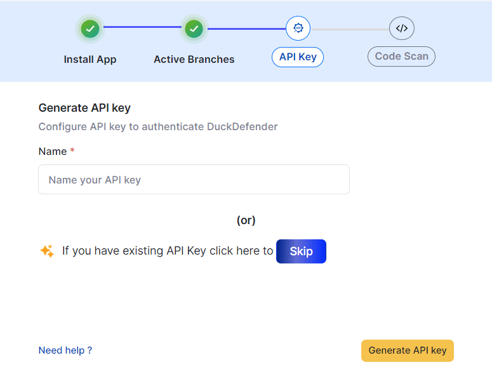This screenshot has height=379, width=492.
Task: Click the 'Generate API key' section heading
Action: (x=84, y=108)
